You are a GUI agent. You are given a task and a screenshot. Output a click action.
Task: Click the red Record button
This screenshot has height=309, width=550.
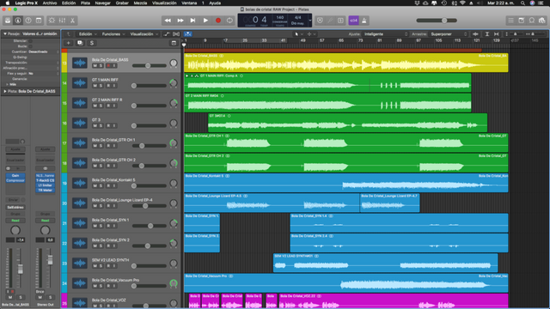218,21
